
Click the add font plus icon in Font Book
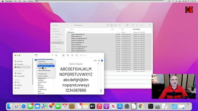[x=53, y=55]
